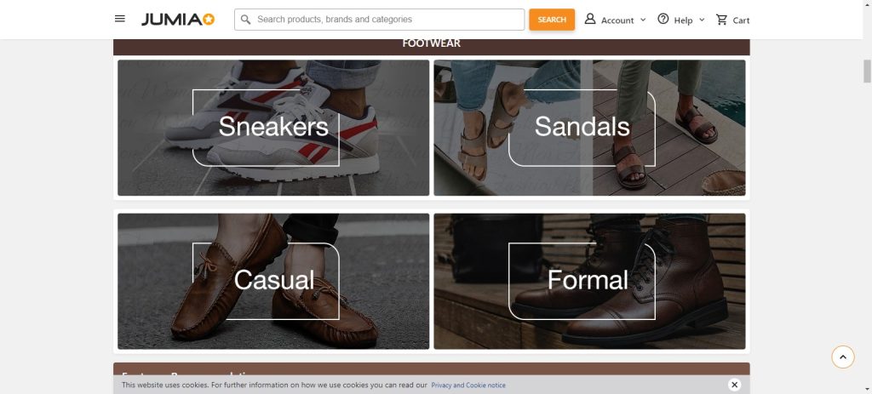Viewport: 872px width, 394px height.
Task: Click the Cart text label
Action: [x=741, y=20]
